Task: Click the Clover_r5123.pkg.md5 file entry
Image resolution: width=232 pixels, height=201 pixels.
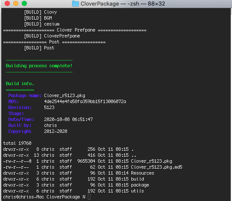Action: tap(157, 167)
